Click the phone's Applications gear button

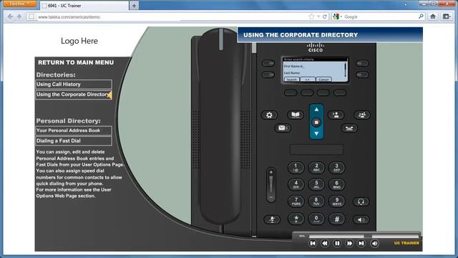[x=269, y=115]
